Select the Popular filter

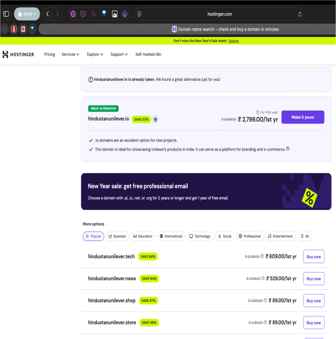[93, 236]
